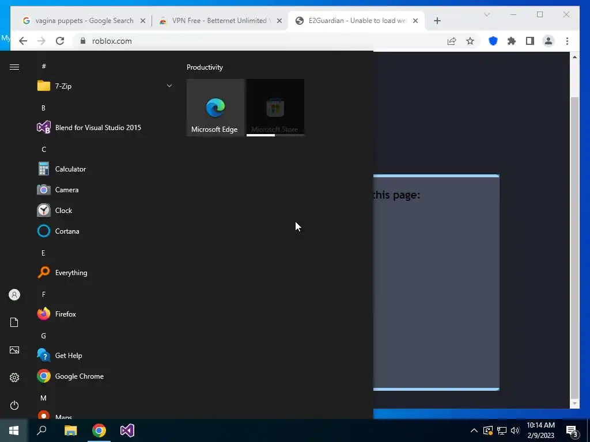The height and width of the screenshot is (442, 590).
Task: Select Chrome in the taskbar
Action: 99,430
